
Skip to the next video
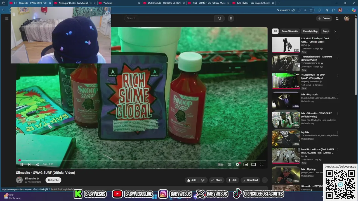click(x=30, y=164)
